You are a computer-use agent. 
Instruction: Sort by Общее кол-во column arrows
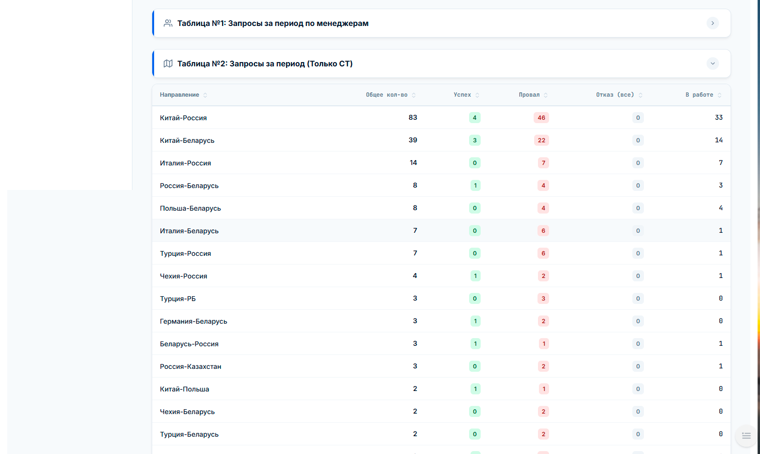click(414, 95)
